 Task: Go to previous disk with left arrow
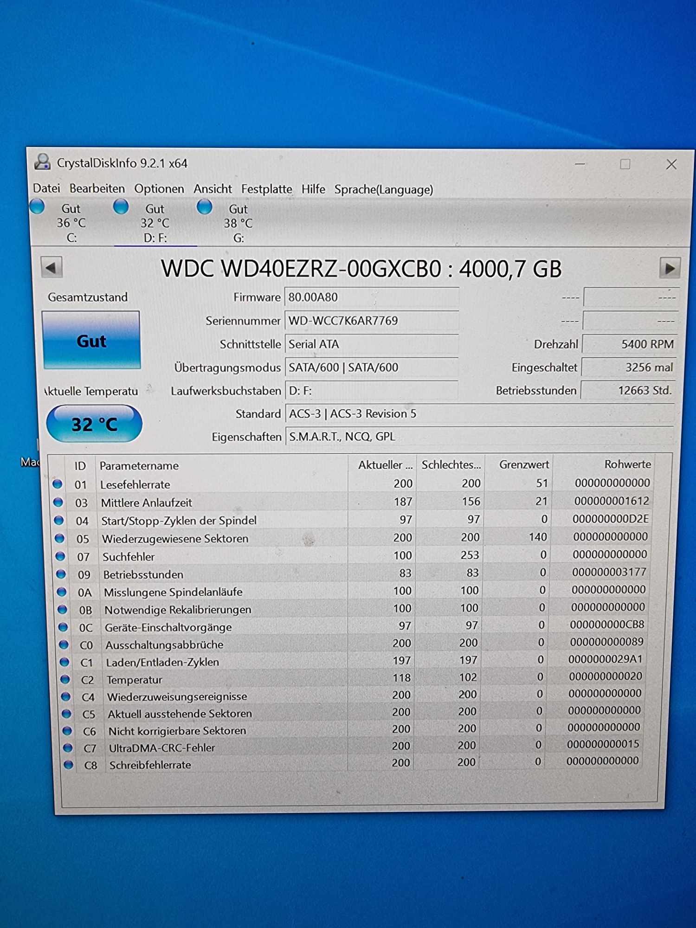click(x=52, y=267)
